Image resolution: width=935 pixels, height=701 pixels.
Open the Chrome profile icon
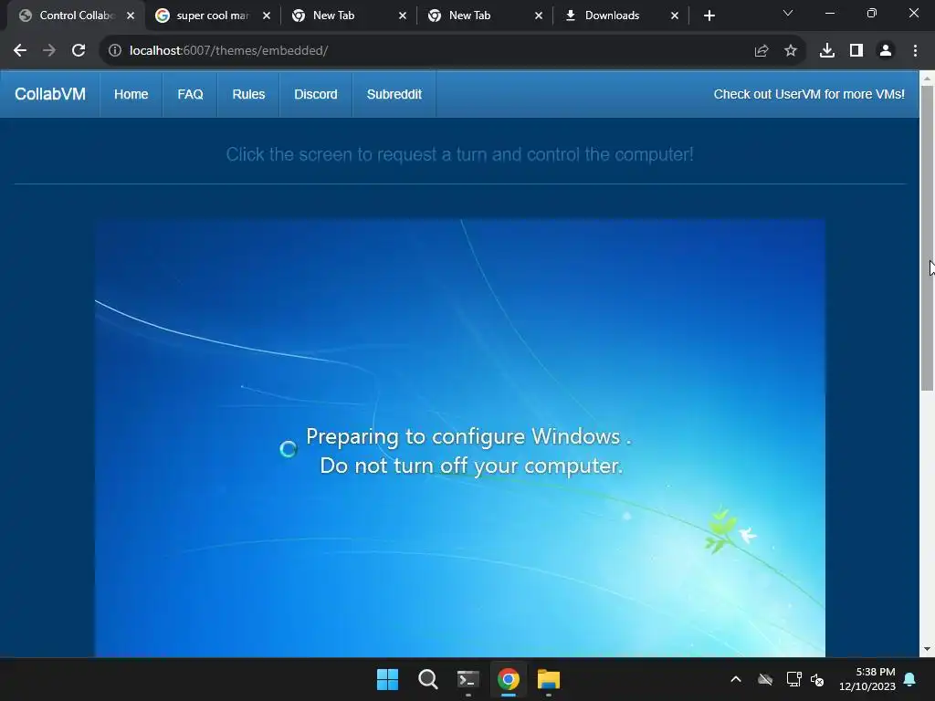(885, 51)
